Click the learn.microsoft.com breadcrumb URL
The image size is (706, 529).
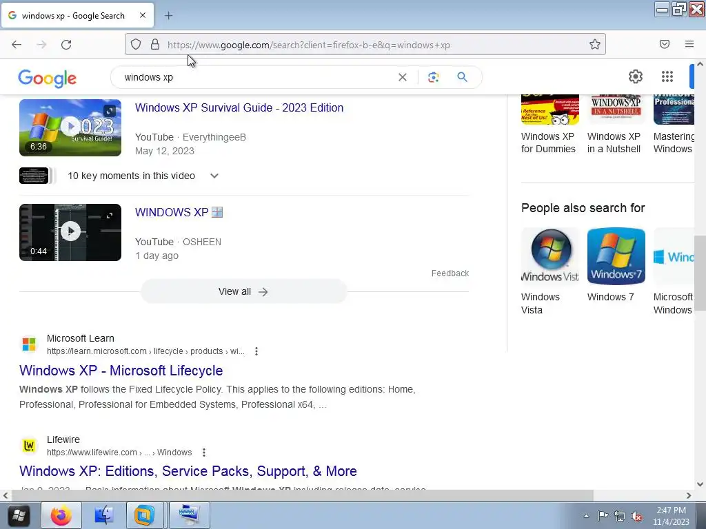(x=145, y=351)
